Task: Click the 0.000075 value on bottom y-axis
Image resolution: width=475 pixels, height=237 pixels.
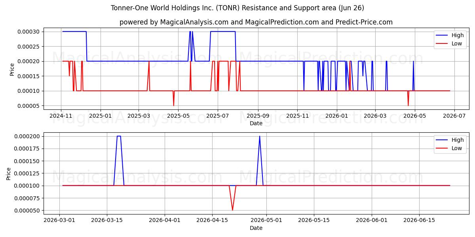Action: [27, 198]
